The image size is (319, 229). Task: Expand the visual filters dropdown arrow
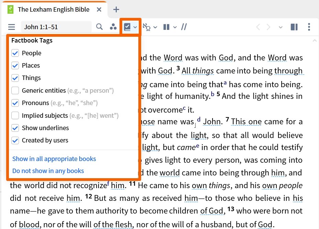click(x=135, y=27)
